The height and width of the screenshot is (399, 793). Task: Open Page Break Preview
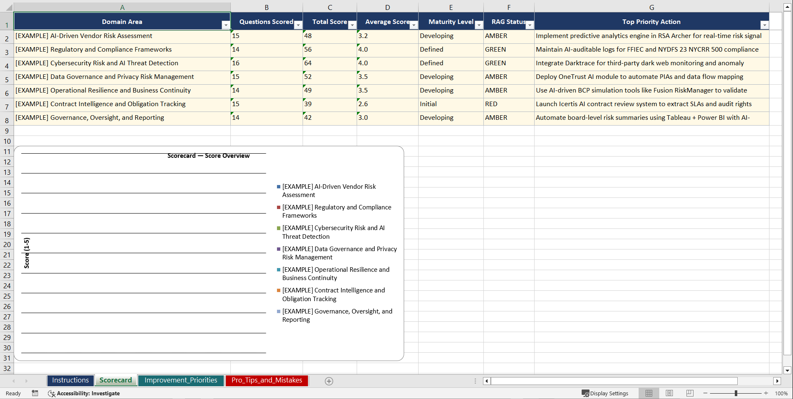click(689, 393)
